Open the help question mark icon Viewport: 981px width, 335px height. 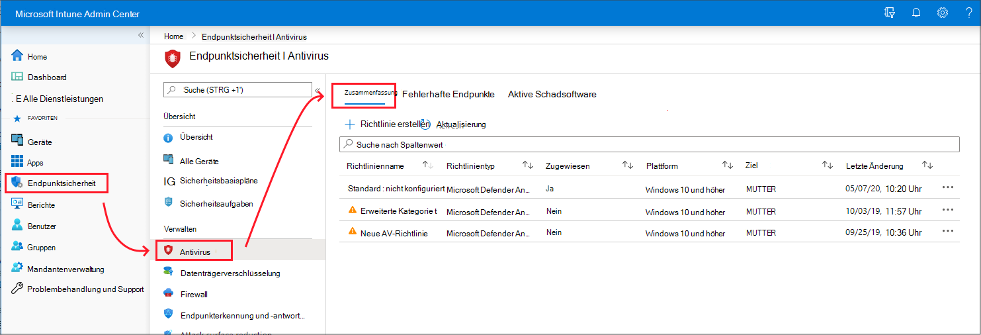(x=968, y=13)
